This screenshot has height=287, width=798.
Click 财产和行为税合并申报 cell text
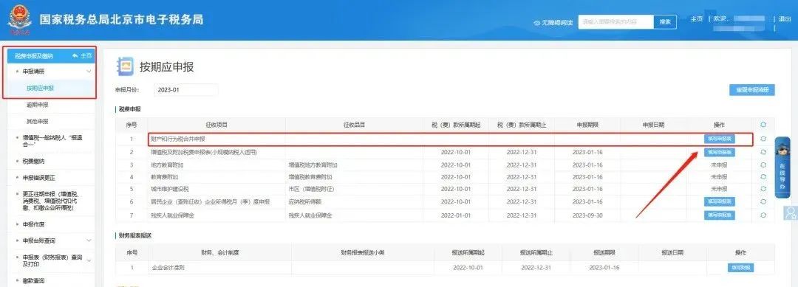click(x=178, y=139)
